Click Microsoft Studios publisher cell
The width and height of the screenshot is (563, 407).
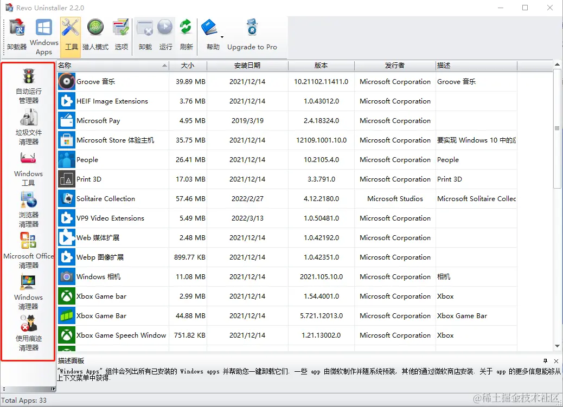[395, 198]
